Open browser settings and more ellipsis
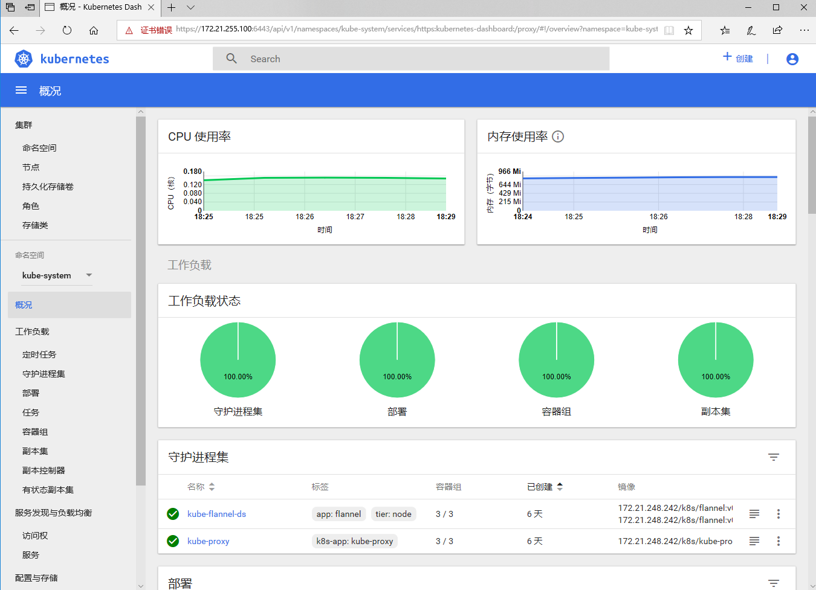This screenshot has height=590, width=816. pyautogui.click(x=804, y=30)
